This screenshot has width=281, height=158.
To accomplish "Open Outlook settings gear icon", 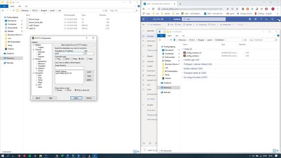I will click(x=256, y=19).
